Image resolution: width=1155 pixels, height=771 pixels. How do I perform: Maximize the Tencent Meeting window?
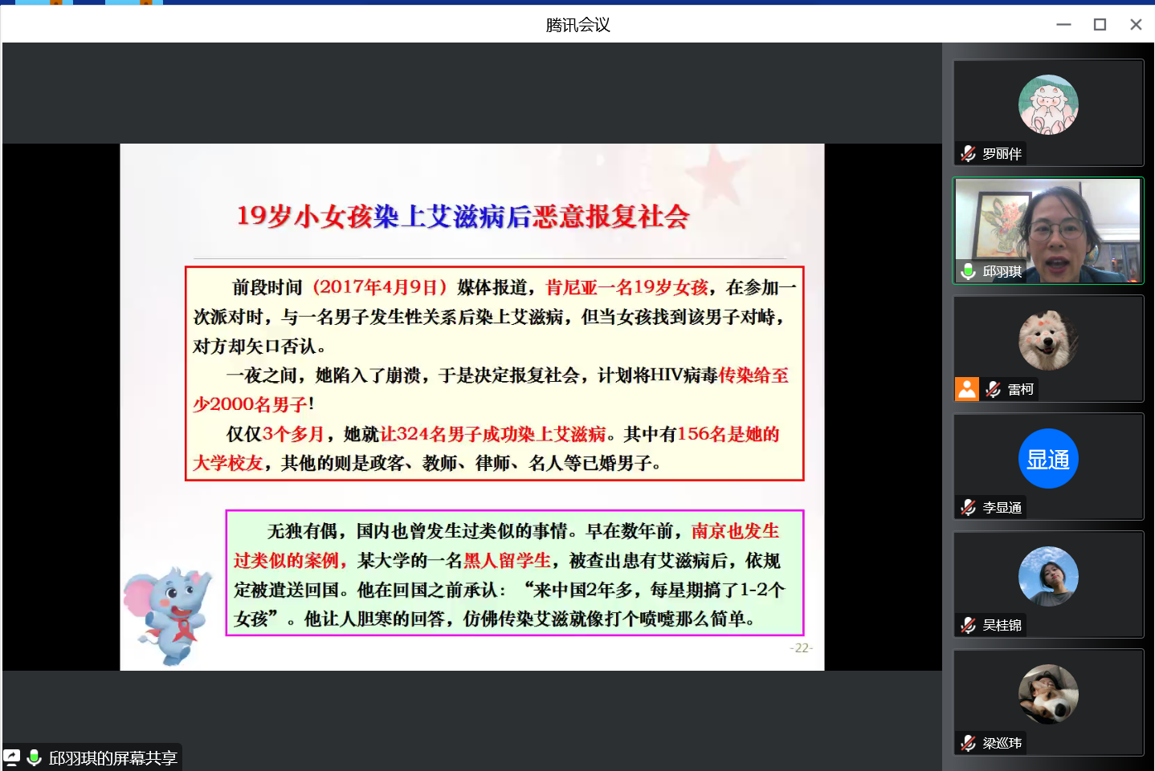(x=1100, y=25)
